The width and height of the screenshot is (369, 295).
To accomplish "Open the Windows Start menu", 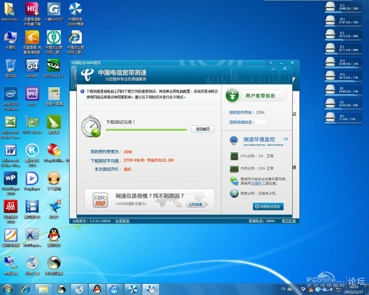I will 7,289.
